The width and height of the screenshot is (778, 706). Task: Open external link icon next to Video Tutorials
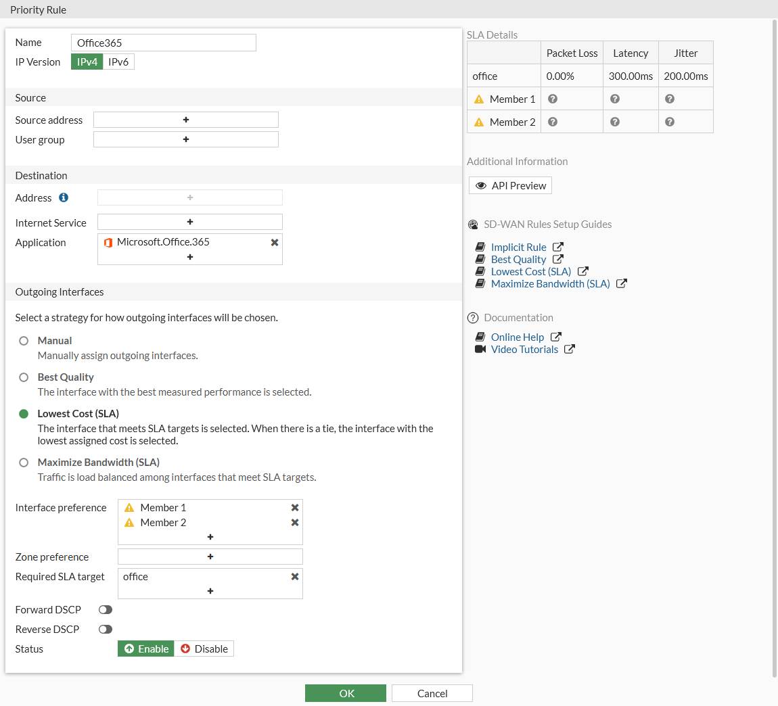pyautogui.click(x=570, y=349)
